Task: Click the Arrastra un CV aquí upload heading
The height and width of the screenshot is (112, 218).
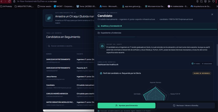Action: coord(75,17)
